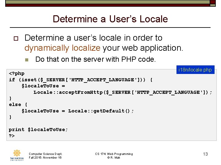Click 'CS 174: Web Programming' footer text
The image size is (221, 165).
click(114, 154)
